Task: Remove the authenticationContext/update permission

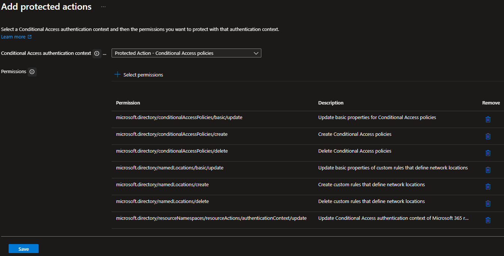Action: point(488,220)
